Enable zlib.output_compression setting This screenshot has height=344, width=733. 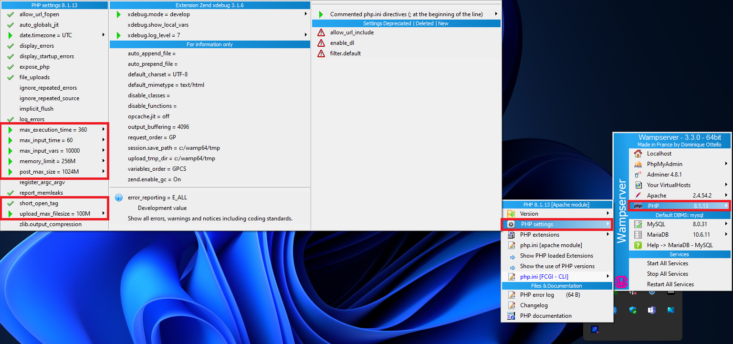tap(54, 224)
